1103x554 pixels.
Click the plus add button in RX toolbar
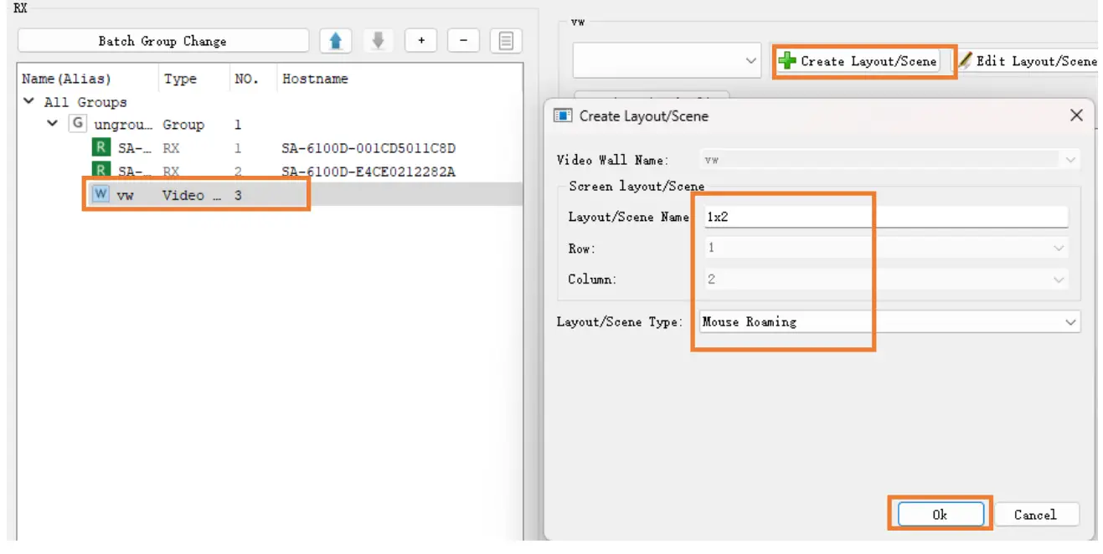(x=421, y=41)
